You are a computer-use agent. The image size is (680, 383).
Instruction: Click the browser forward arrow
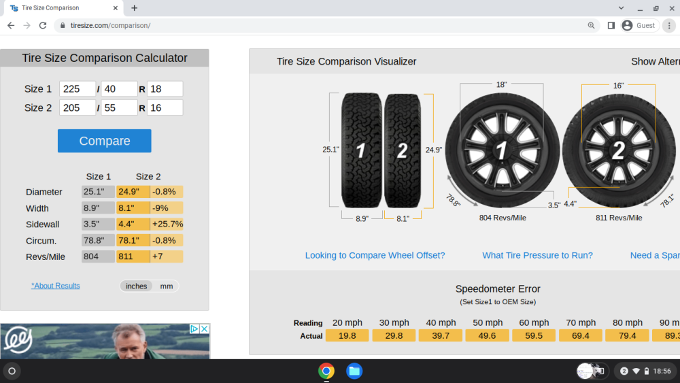(27, 26)
